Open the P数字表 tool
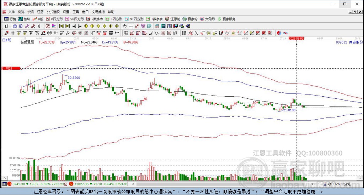 (95, 19)
